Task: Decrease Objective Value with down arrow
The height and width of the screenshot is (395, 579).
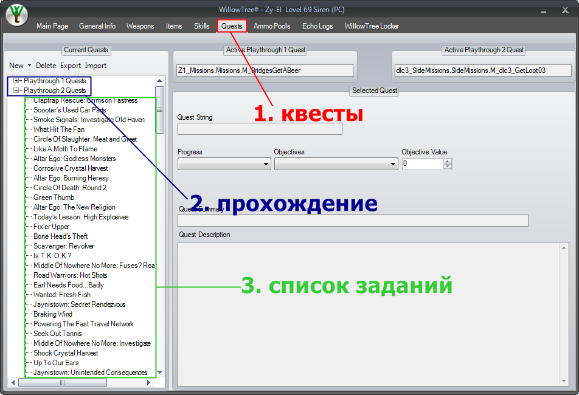Action: tap(448, 167)
